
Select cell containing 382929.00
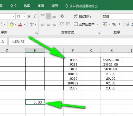[x=111, y=60]
